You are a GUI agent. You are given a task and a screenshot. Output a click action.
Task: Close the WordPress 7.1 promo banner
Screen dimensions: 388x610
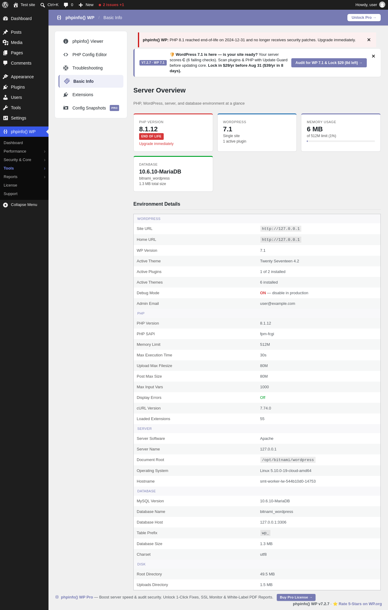coord(373,56)
